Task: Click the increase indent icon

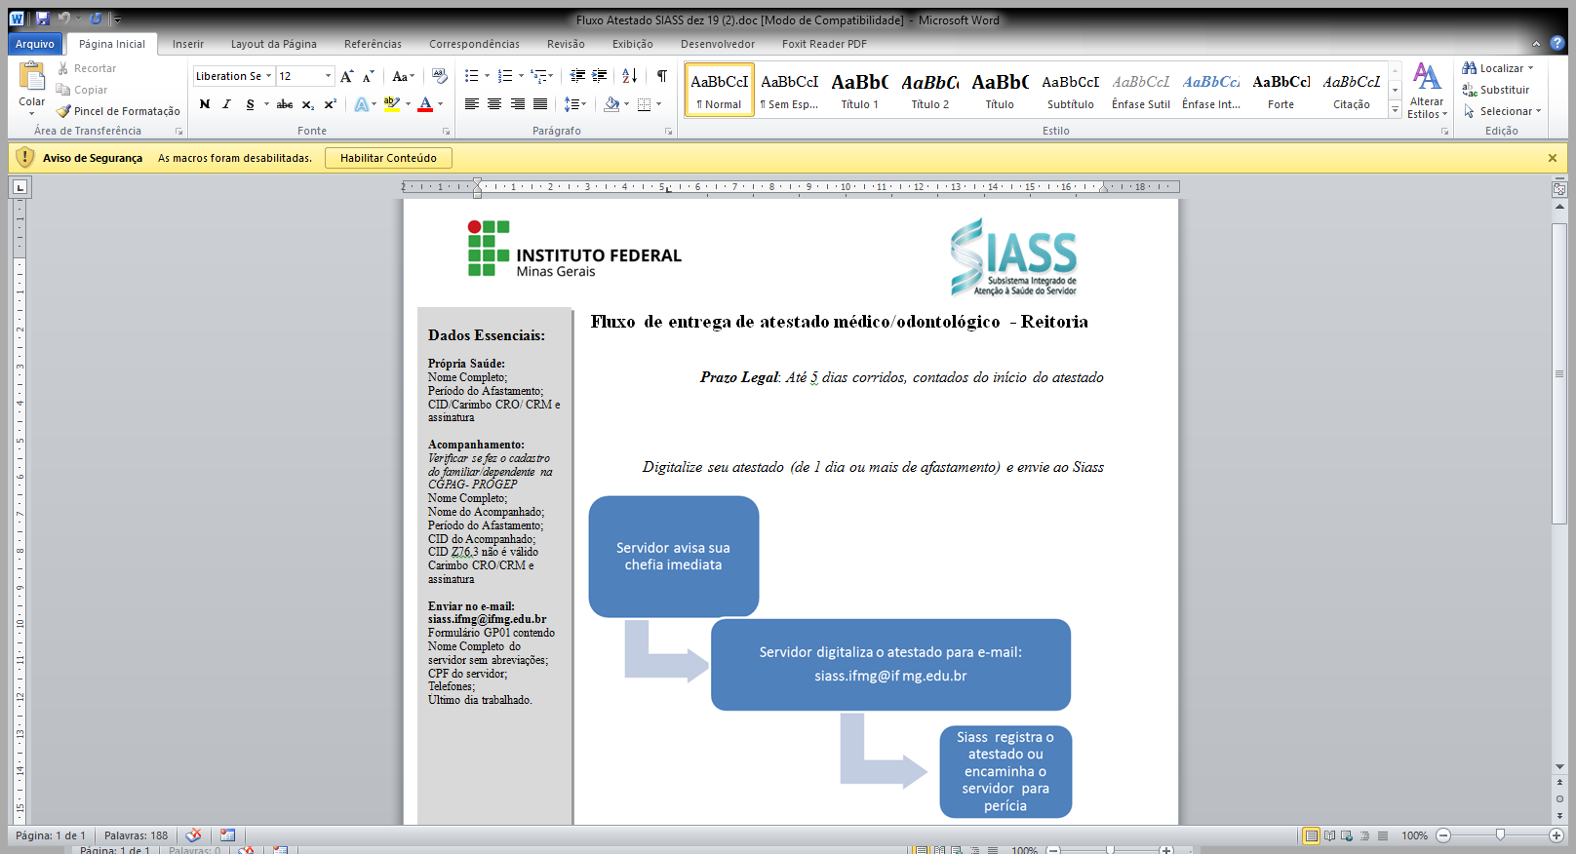Action: point(600,76)
